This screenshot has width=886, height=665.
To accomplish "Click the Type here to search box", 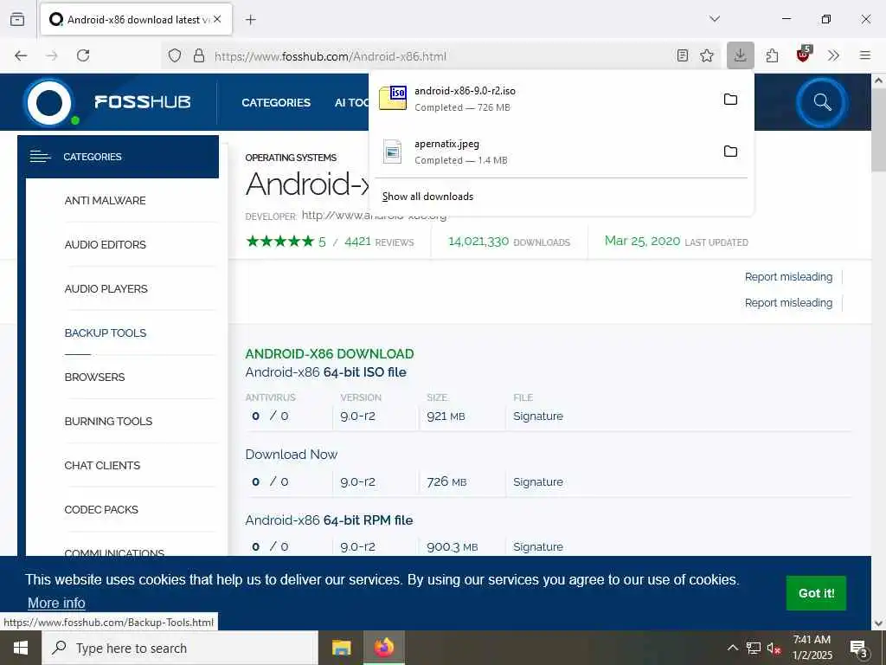I will pos(180,648).
